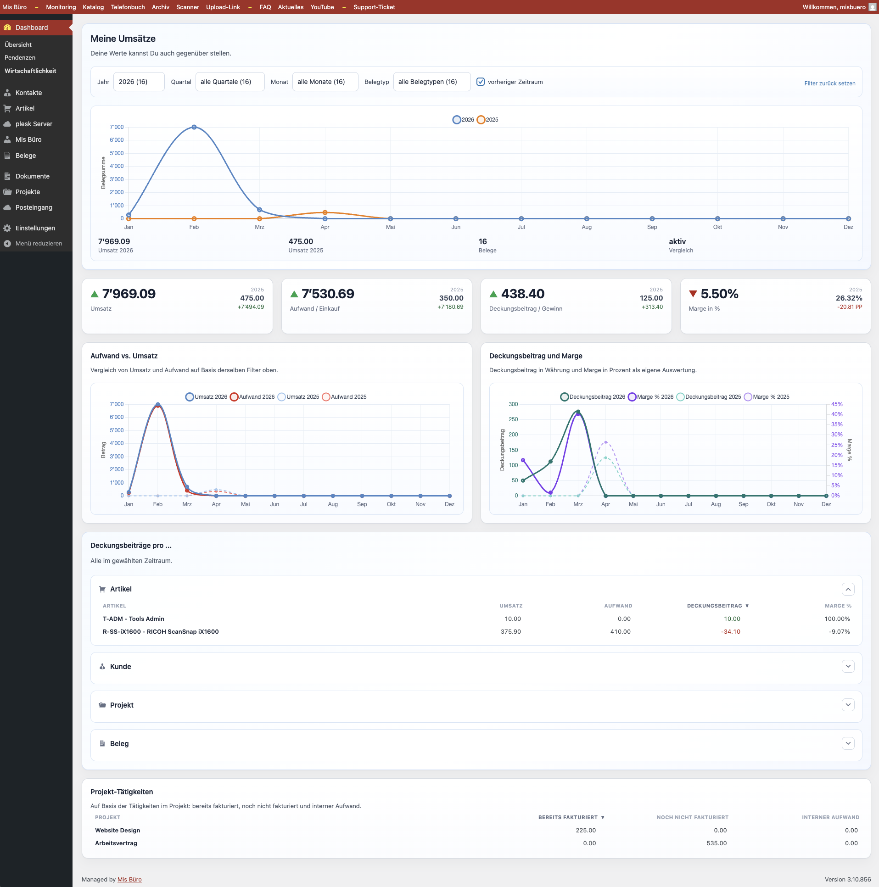
Task: Click the user avatar next to misbuero
Action: 872,7
